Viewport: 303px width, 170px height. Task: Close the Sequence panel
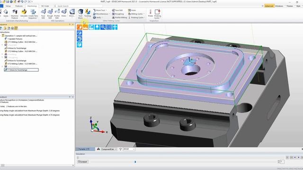pos(73,25)
